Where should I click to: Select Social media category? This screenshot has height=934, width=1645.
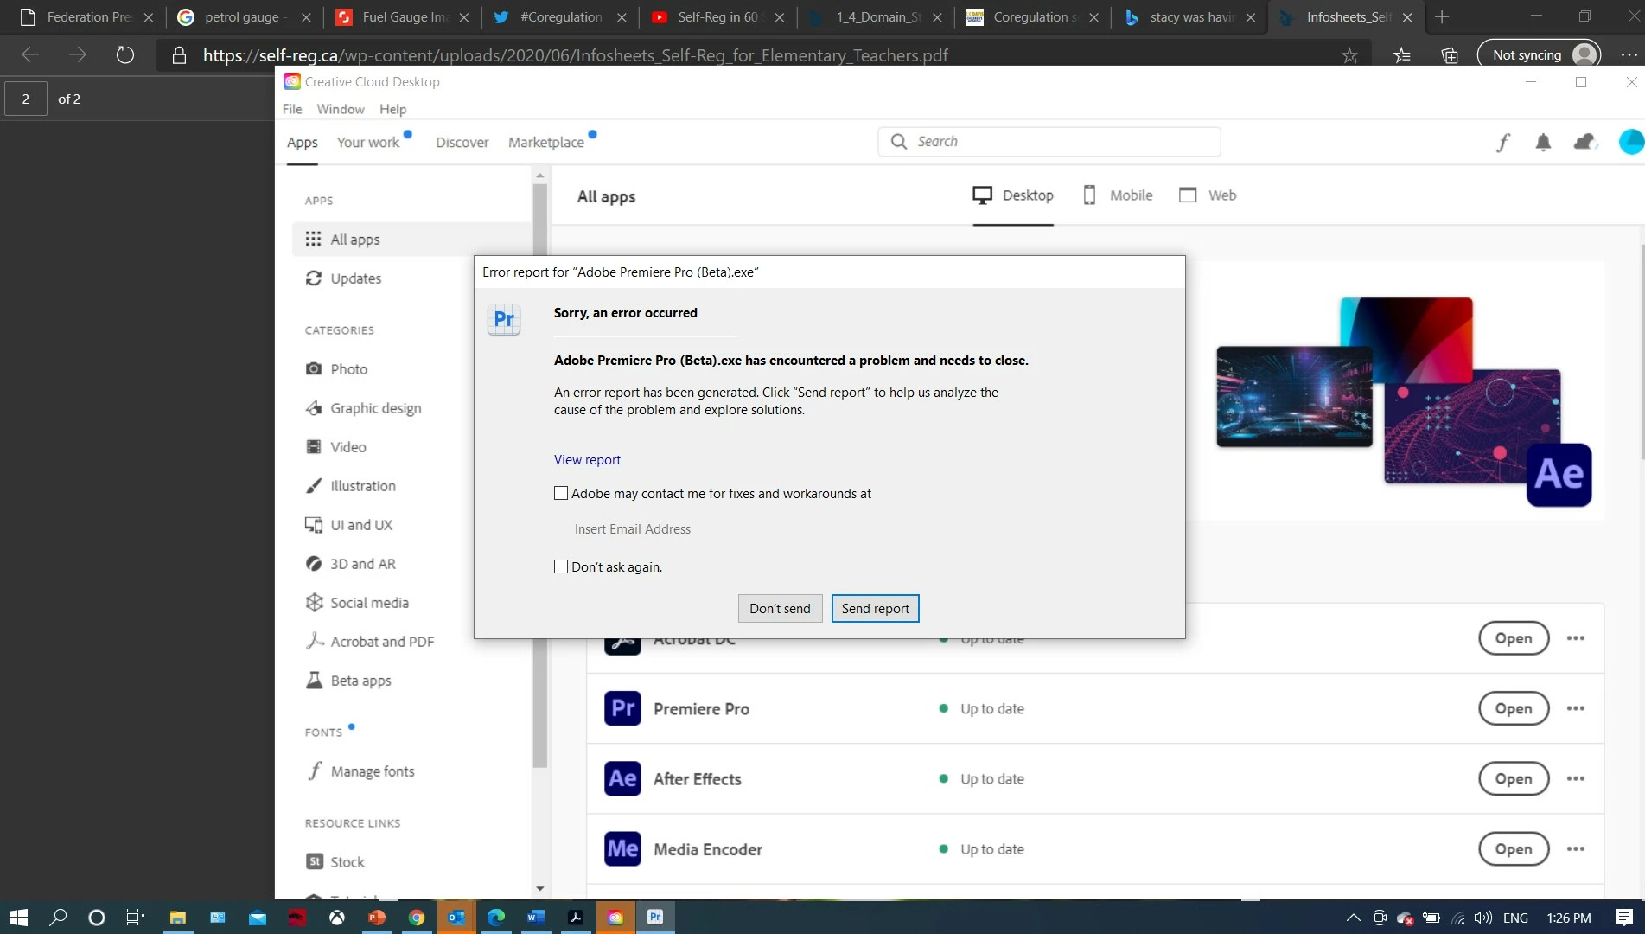(369, 603)
